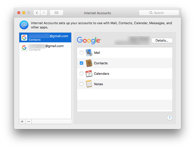Click the Contacts label in services list
Screen dimensions: 195x149
pyautogui.click(x=101, y=63)
